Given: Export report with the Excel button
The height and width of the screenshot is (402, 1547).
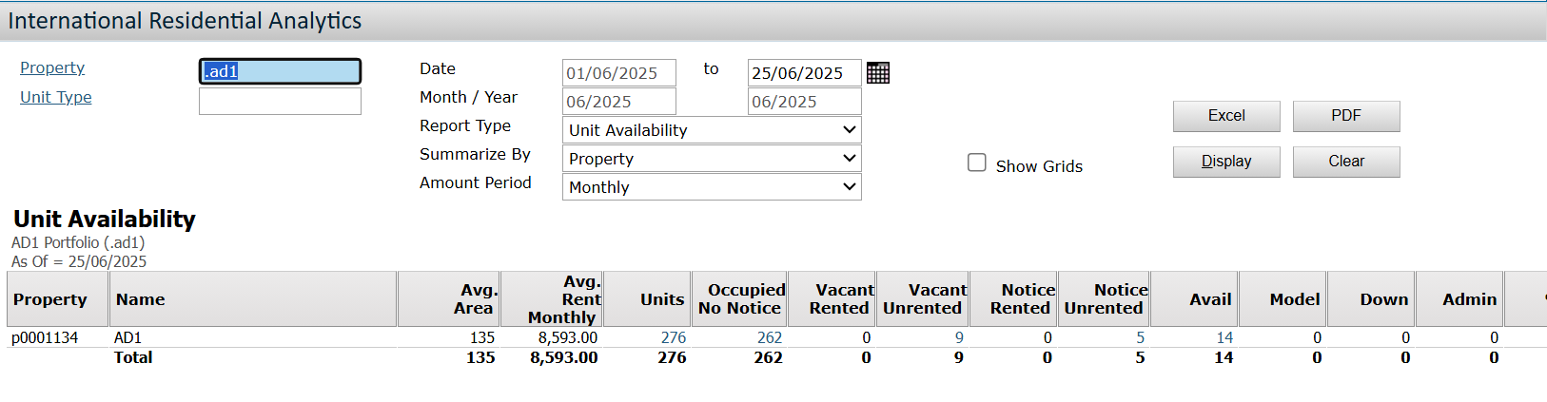Looking at the screenshot, I should [x=1226, y=116].
